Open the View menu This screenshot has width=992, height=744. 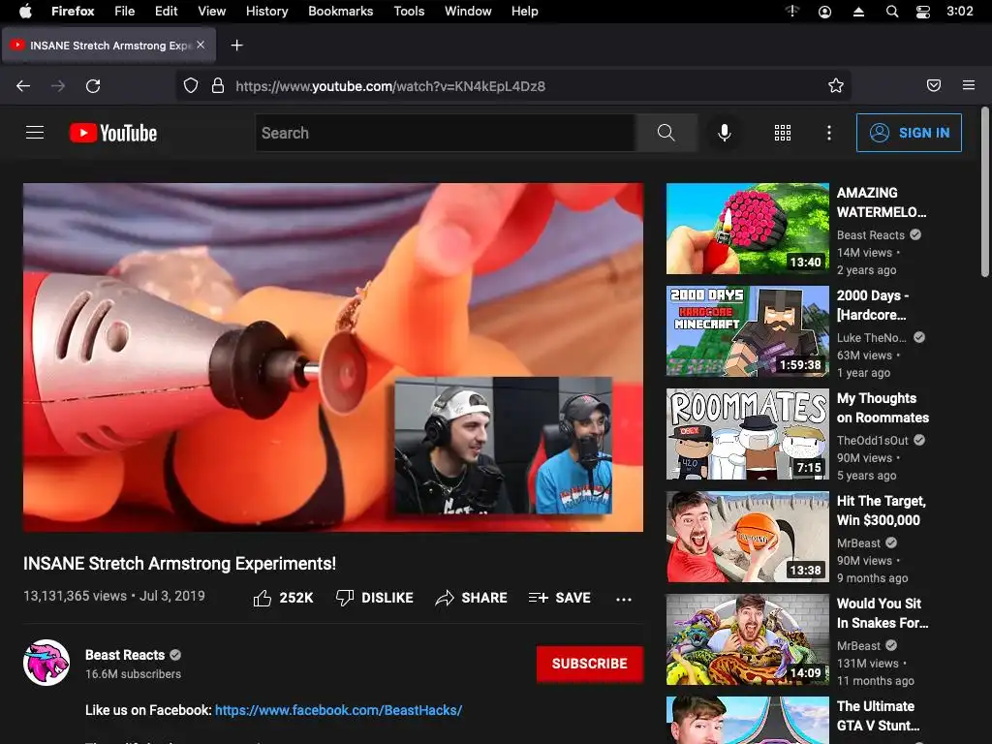coord(211,12)
